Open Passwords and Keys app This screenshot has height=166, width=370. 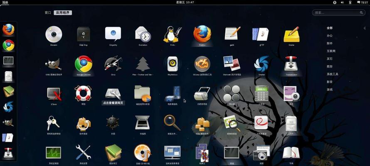pos(53,123)
